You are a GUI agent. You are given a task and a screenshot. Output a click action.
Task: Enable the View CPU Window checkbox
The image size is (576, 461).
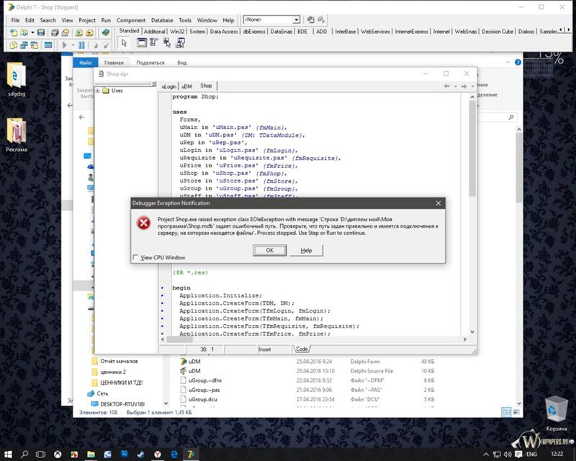[136, 257]
